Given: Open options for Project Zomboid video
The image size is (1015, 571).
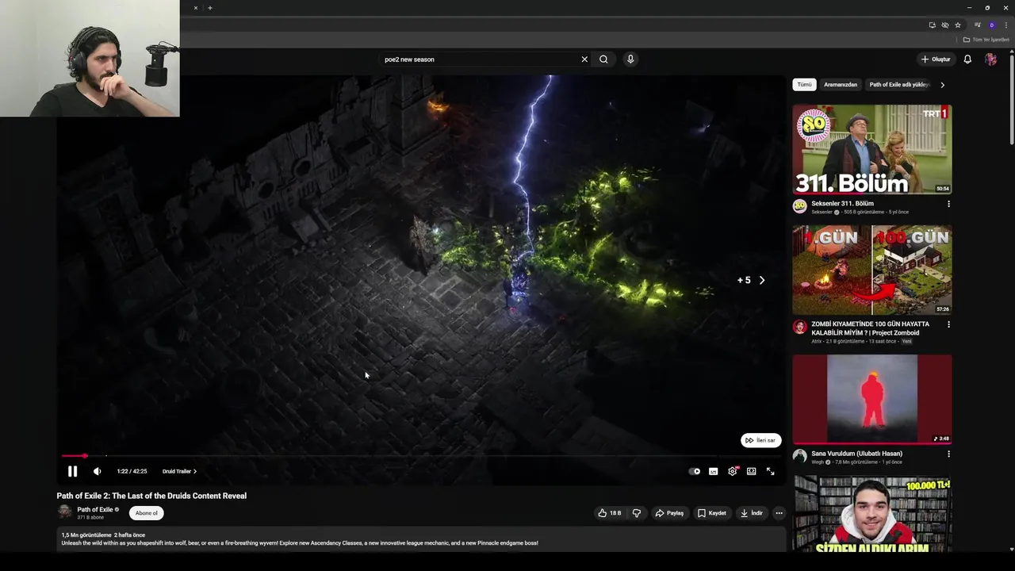Looking at the screenshot, I should pyautogui.click(x=948, y=324).
